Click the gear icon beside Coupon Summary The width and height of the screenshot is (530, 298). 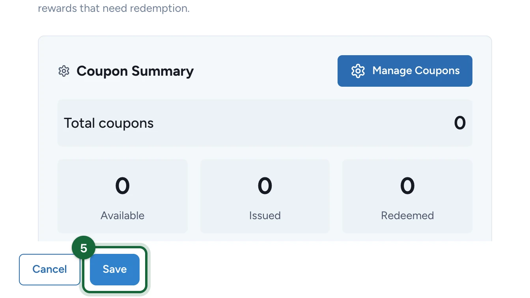click(x=64, y=71)
